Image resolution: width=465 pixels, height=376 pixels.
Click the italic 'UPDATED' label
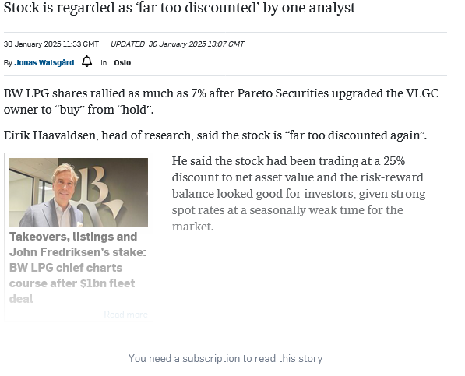click(x=128, y=44)
